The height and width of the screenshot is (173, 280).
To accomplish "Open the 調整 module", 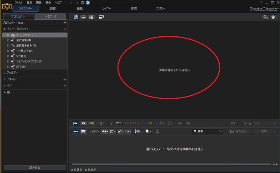I will 53,9.
